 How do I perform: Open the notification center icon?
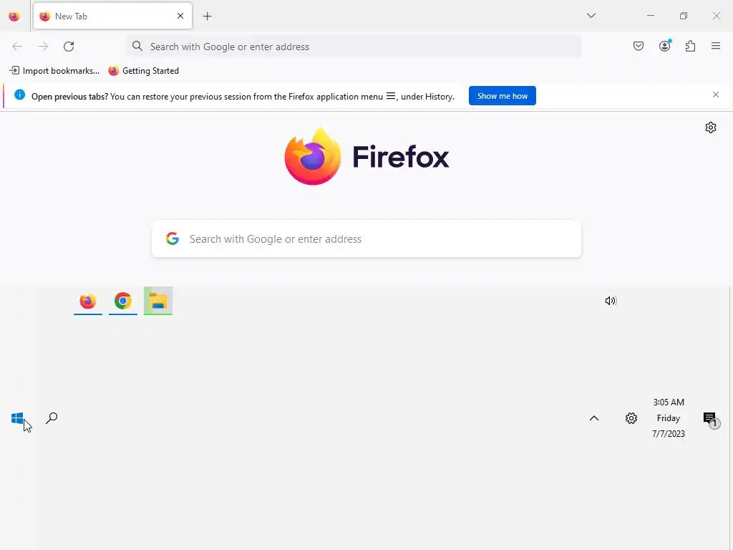tap(710, 419)
